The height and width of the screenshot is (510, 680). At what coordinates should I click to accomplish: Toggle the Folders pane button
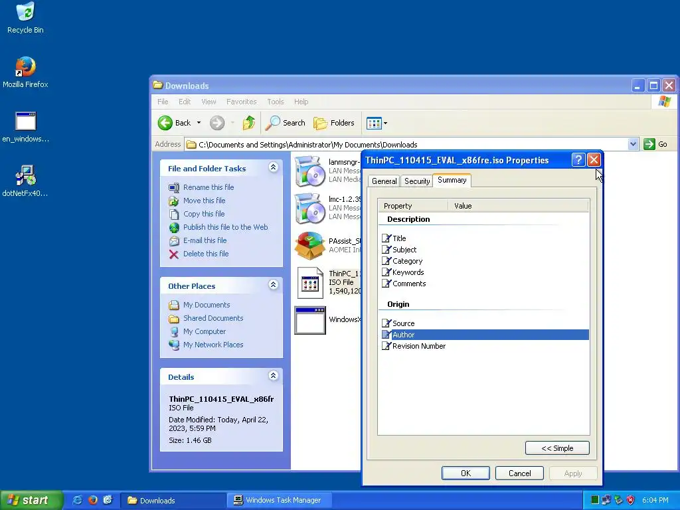[334, 123]
